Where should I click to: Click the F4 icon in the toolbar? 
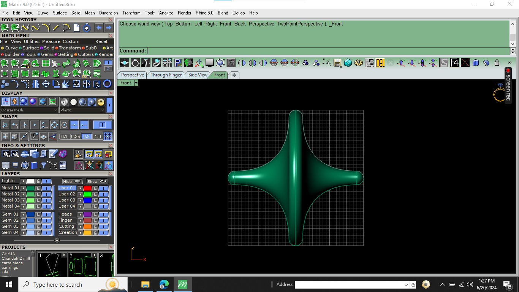(x=454, y=63)
